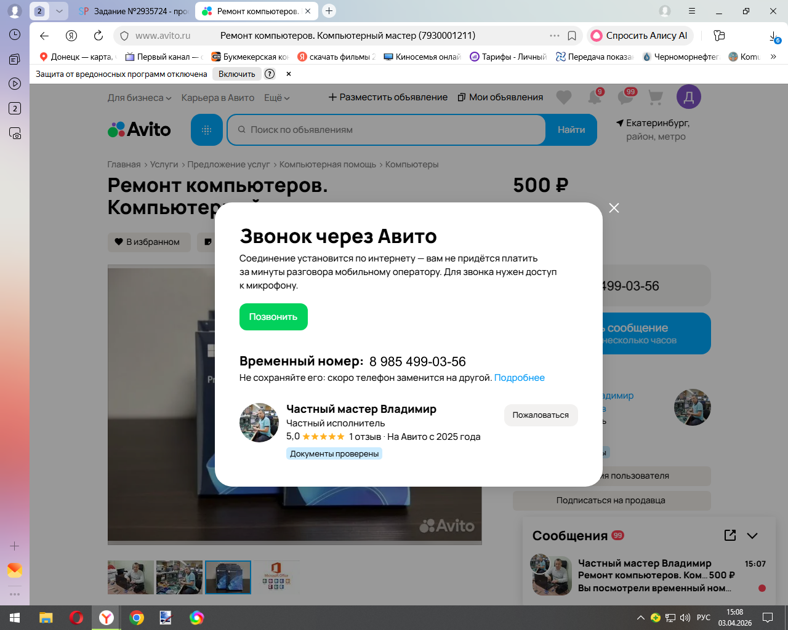This screenshot has height=630, width=788.
Task: Open the browser downloads icon
Action: coord(774,36)
